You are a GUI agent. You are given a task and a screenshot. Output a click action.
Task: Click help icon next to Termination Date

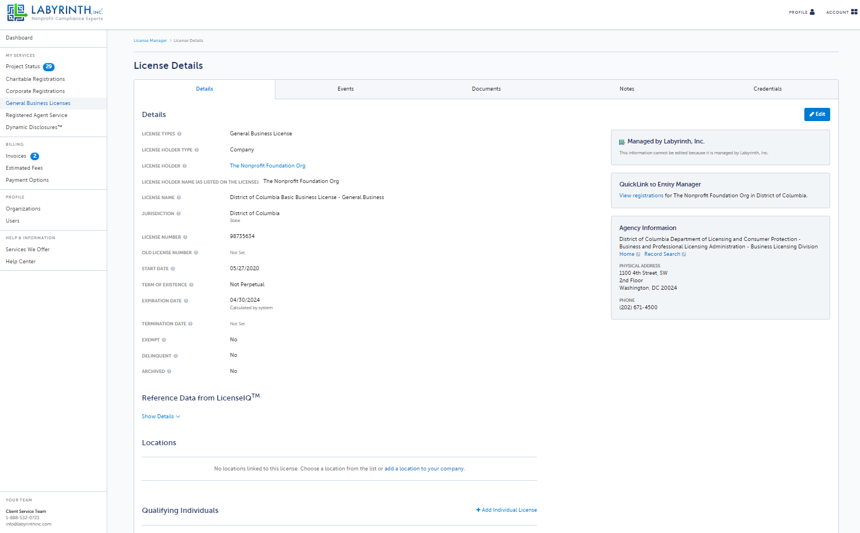click(x=190, y=324)
